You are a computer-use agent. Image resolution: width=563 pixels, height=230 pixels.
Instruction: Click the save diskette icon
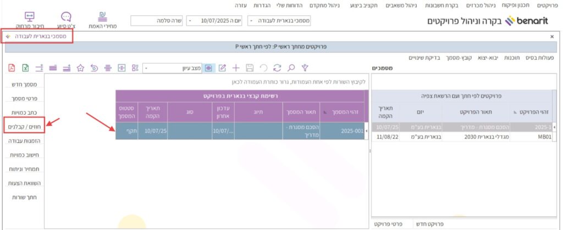tap(250, 68)
